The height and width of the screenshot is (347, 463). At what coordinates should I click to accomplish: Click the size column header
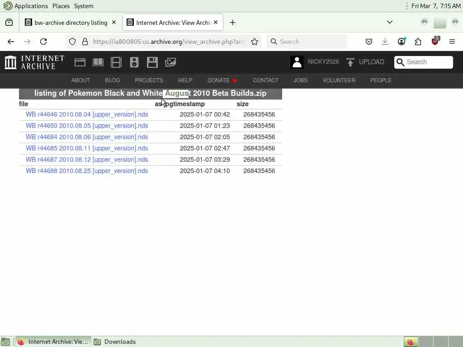point(242,104)
